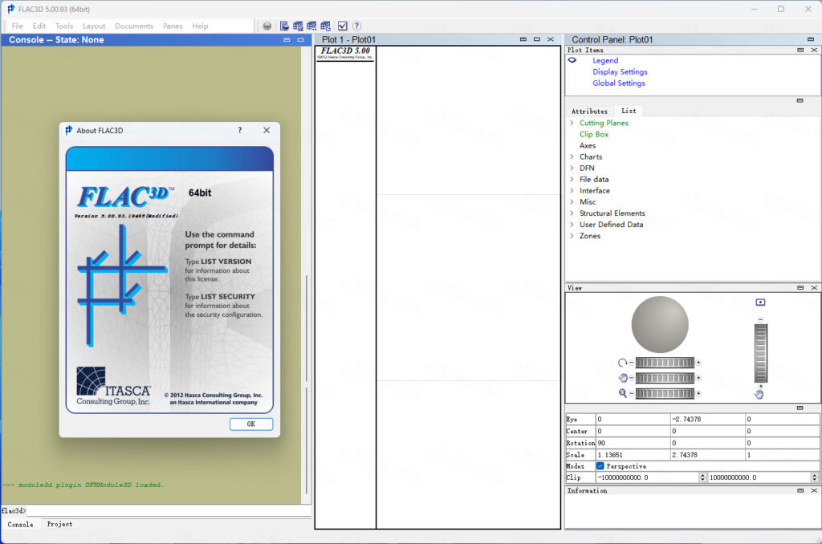
Task: Click the gray sphere execute/stop toolbar icon
Action: click(x=267, y=26)
